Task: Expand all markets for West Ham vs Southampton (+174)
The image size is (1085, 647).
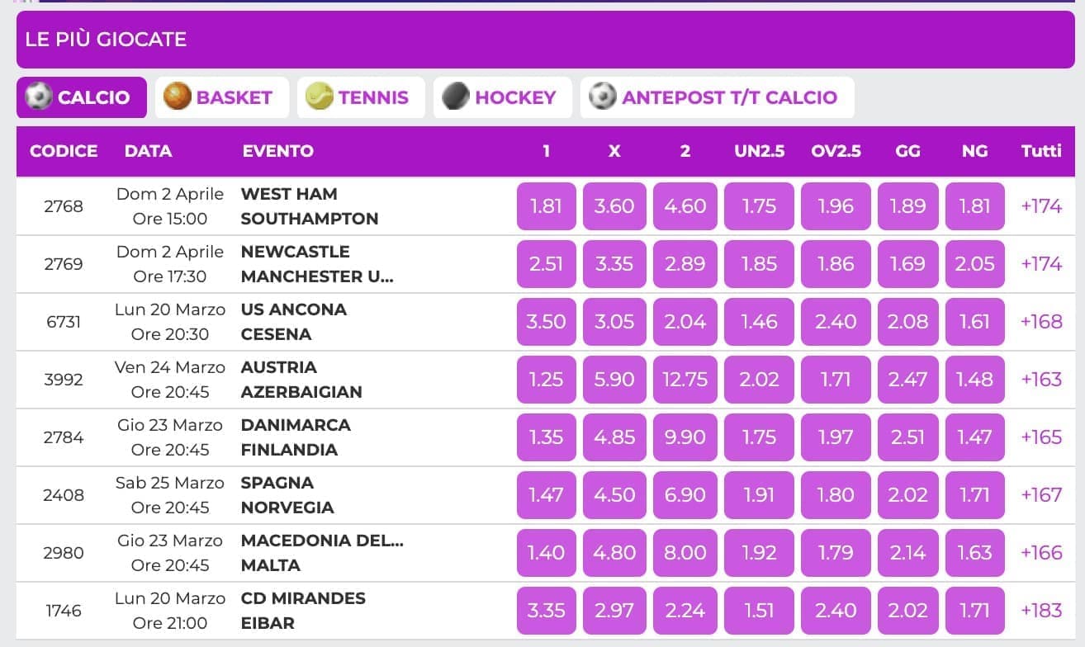Action: [1041, 206]
